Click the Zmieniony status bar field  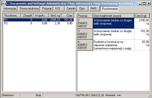[x=10, y=95]
